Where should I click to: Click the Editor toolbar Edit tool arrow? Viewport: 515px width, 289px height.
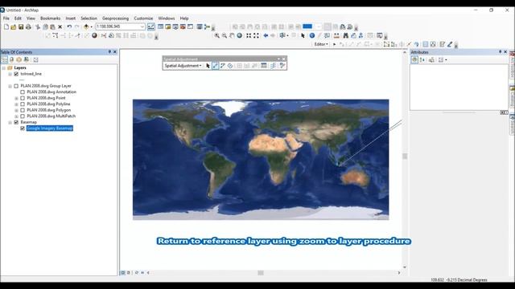coord(335,44)
